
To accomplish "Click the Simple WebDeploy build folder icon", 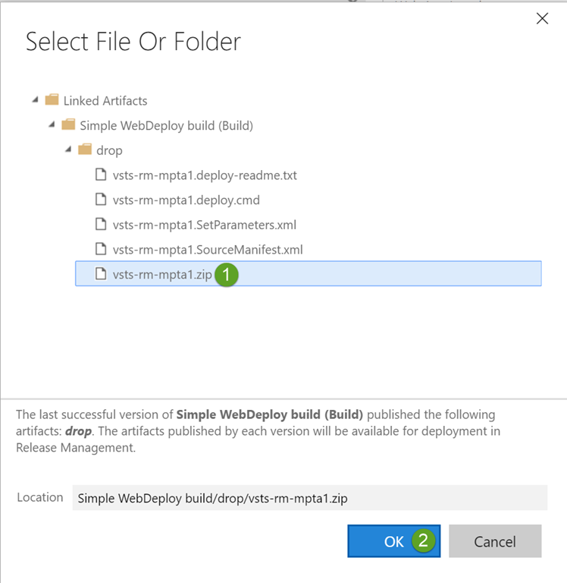I will [x=68, y=125].
